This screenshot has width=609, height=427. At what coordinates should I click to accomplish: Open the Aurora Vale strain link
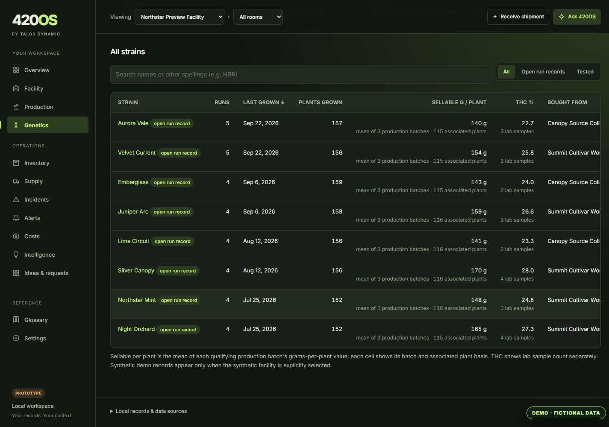coord(133,123)
